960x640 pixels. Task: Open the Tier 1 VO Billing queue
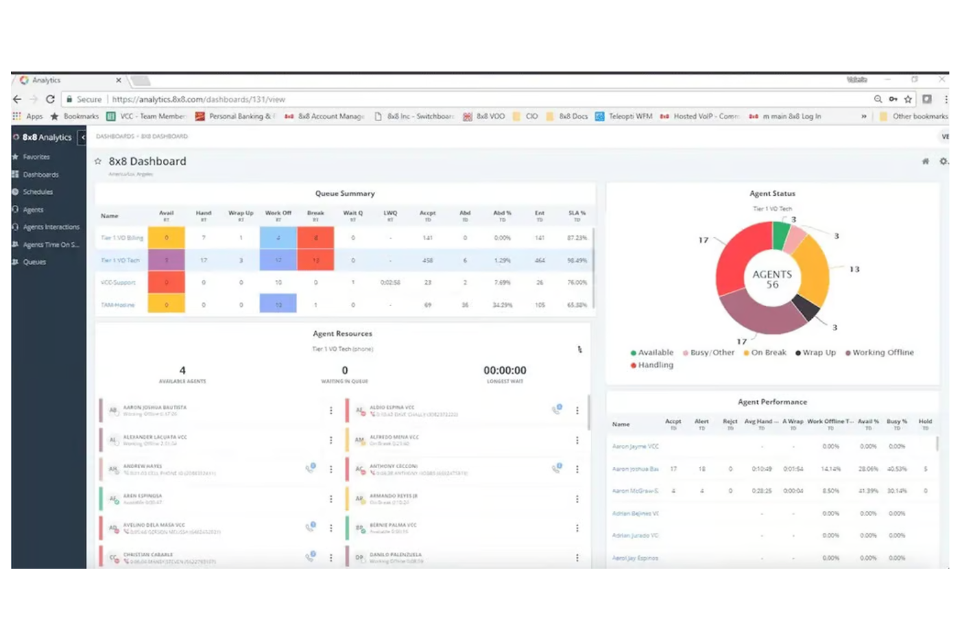point(122,238)
